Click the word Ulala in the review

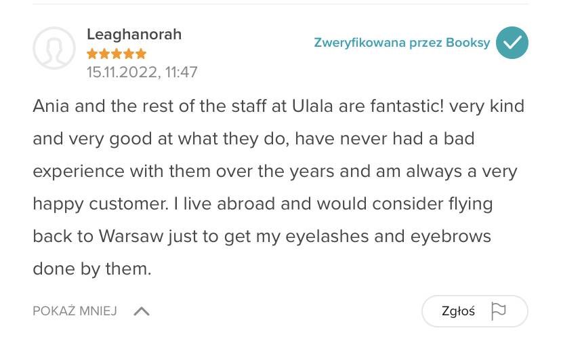[x=312, y=106]
